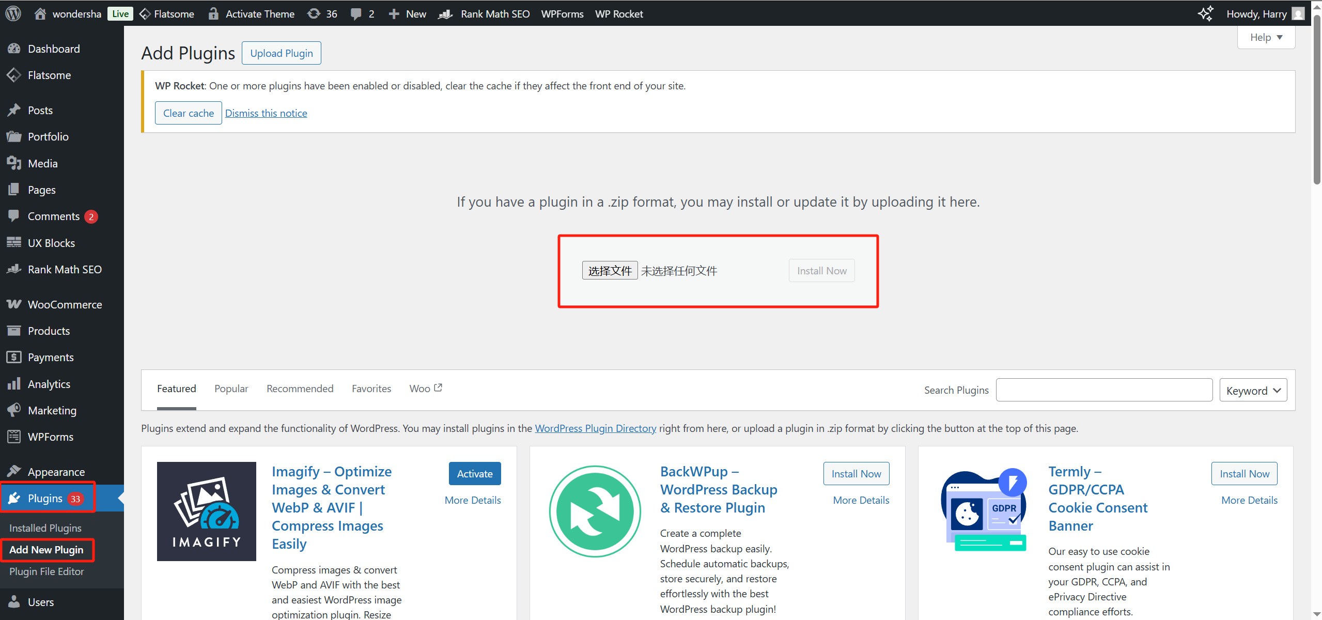Click the Clear cache button

tap(188, 113)
